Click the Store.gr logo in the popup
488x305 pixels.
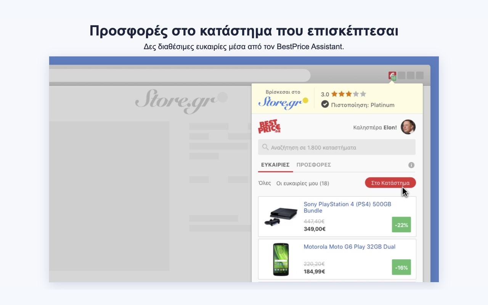283,103
